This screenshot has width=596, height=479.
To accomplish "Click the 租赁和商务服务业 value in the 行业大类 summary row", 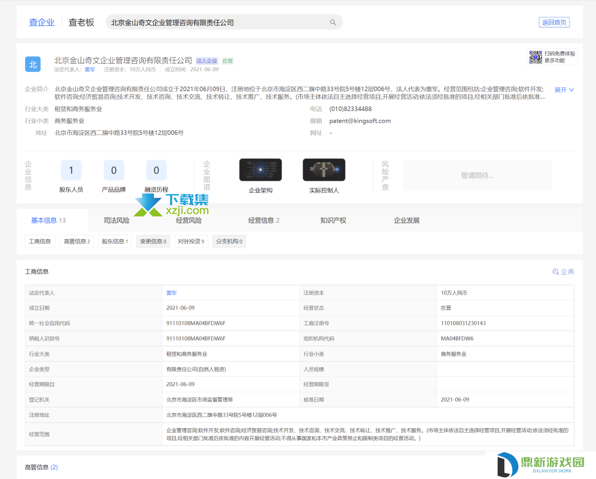I will tap(78, 109).
